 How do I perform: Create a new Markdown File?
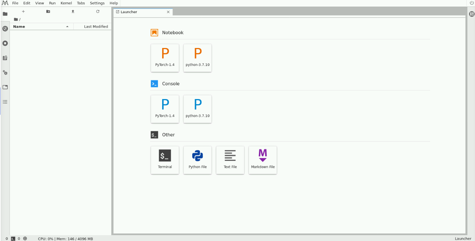[263, 160]
